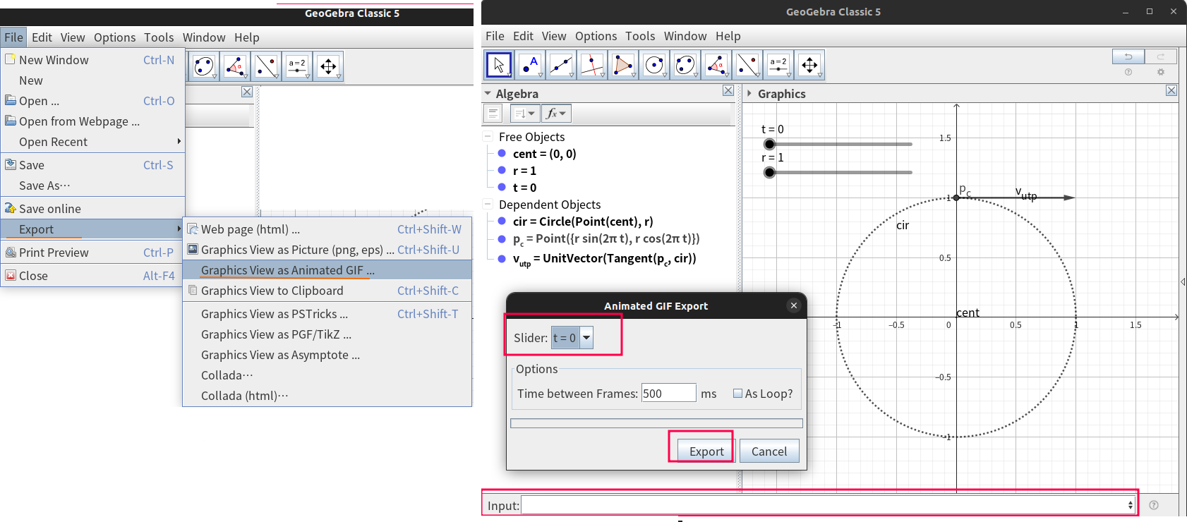Toggle visibility of cent point

pos(502,153)
